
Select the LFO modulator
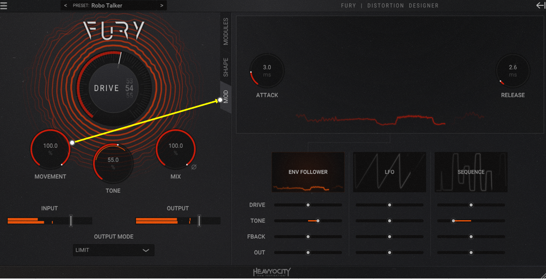pos(389,172)
